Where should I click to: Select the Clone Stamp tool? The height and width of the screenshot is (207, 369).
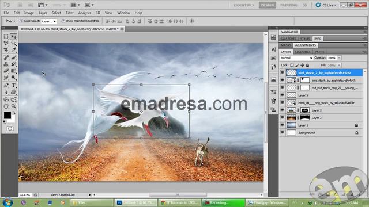(6, 64)
